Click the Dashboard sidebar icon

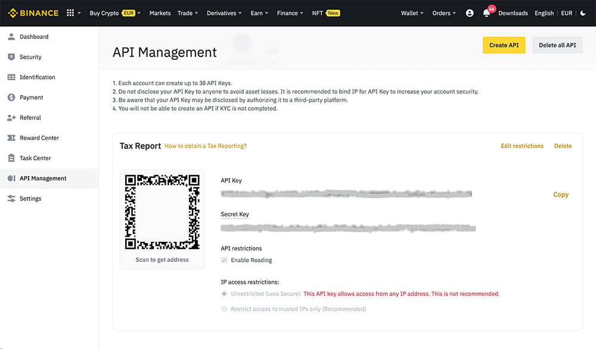point(11,36)
